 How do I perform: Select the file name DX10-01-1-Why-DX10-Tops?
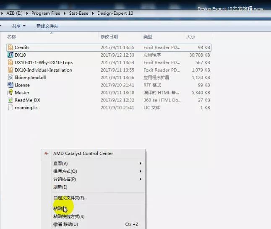click(44, 62)
